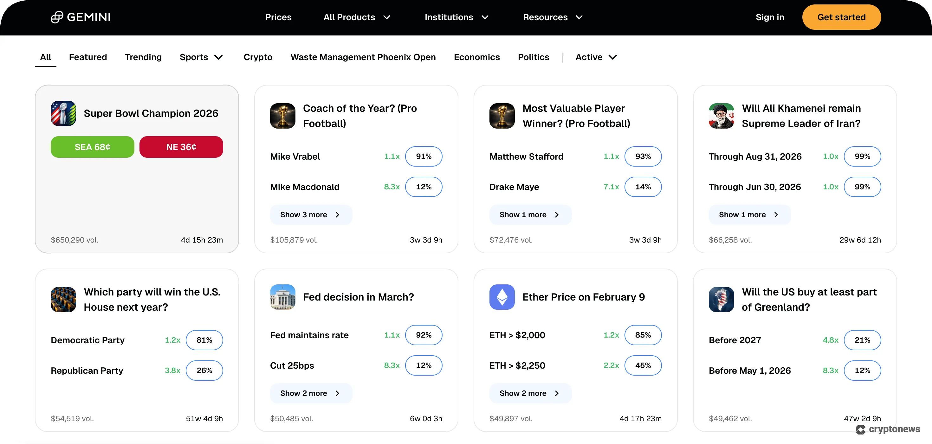Open the Sports category dropdown
Screen dimensions: 932x444
[x=201, y=57]
